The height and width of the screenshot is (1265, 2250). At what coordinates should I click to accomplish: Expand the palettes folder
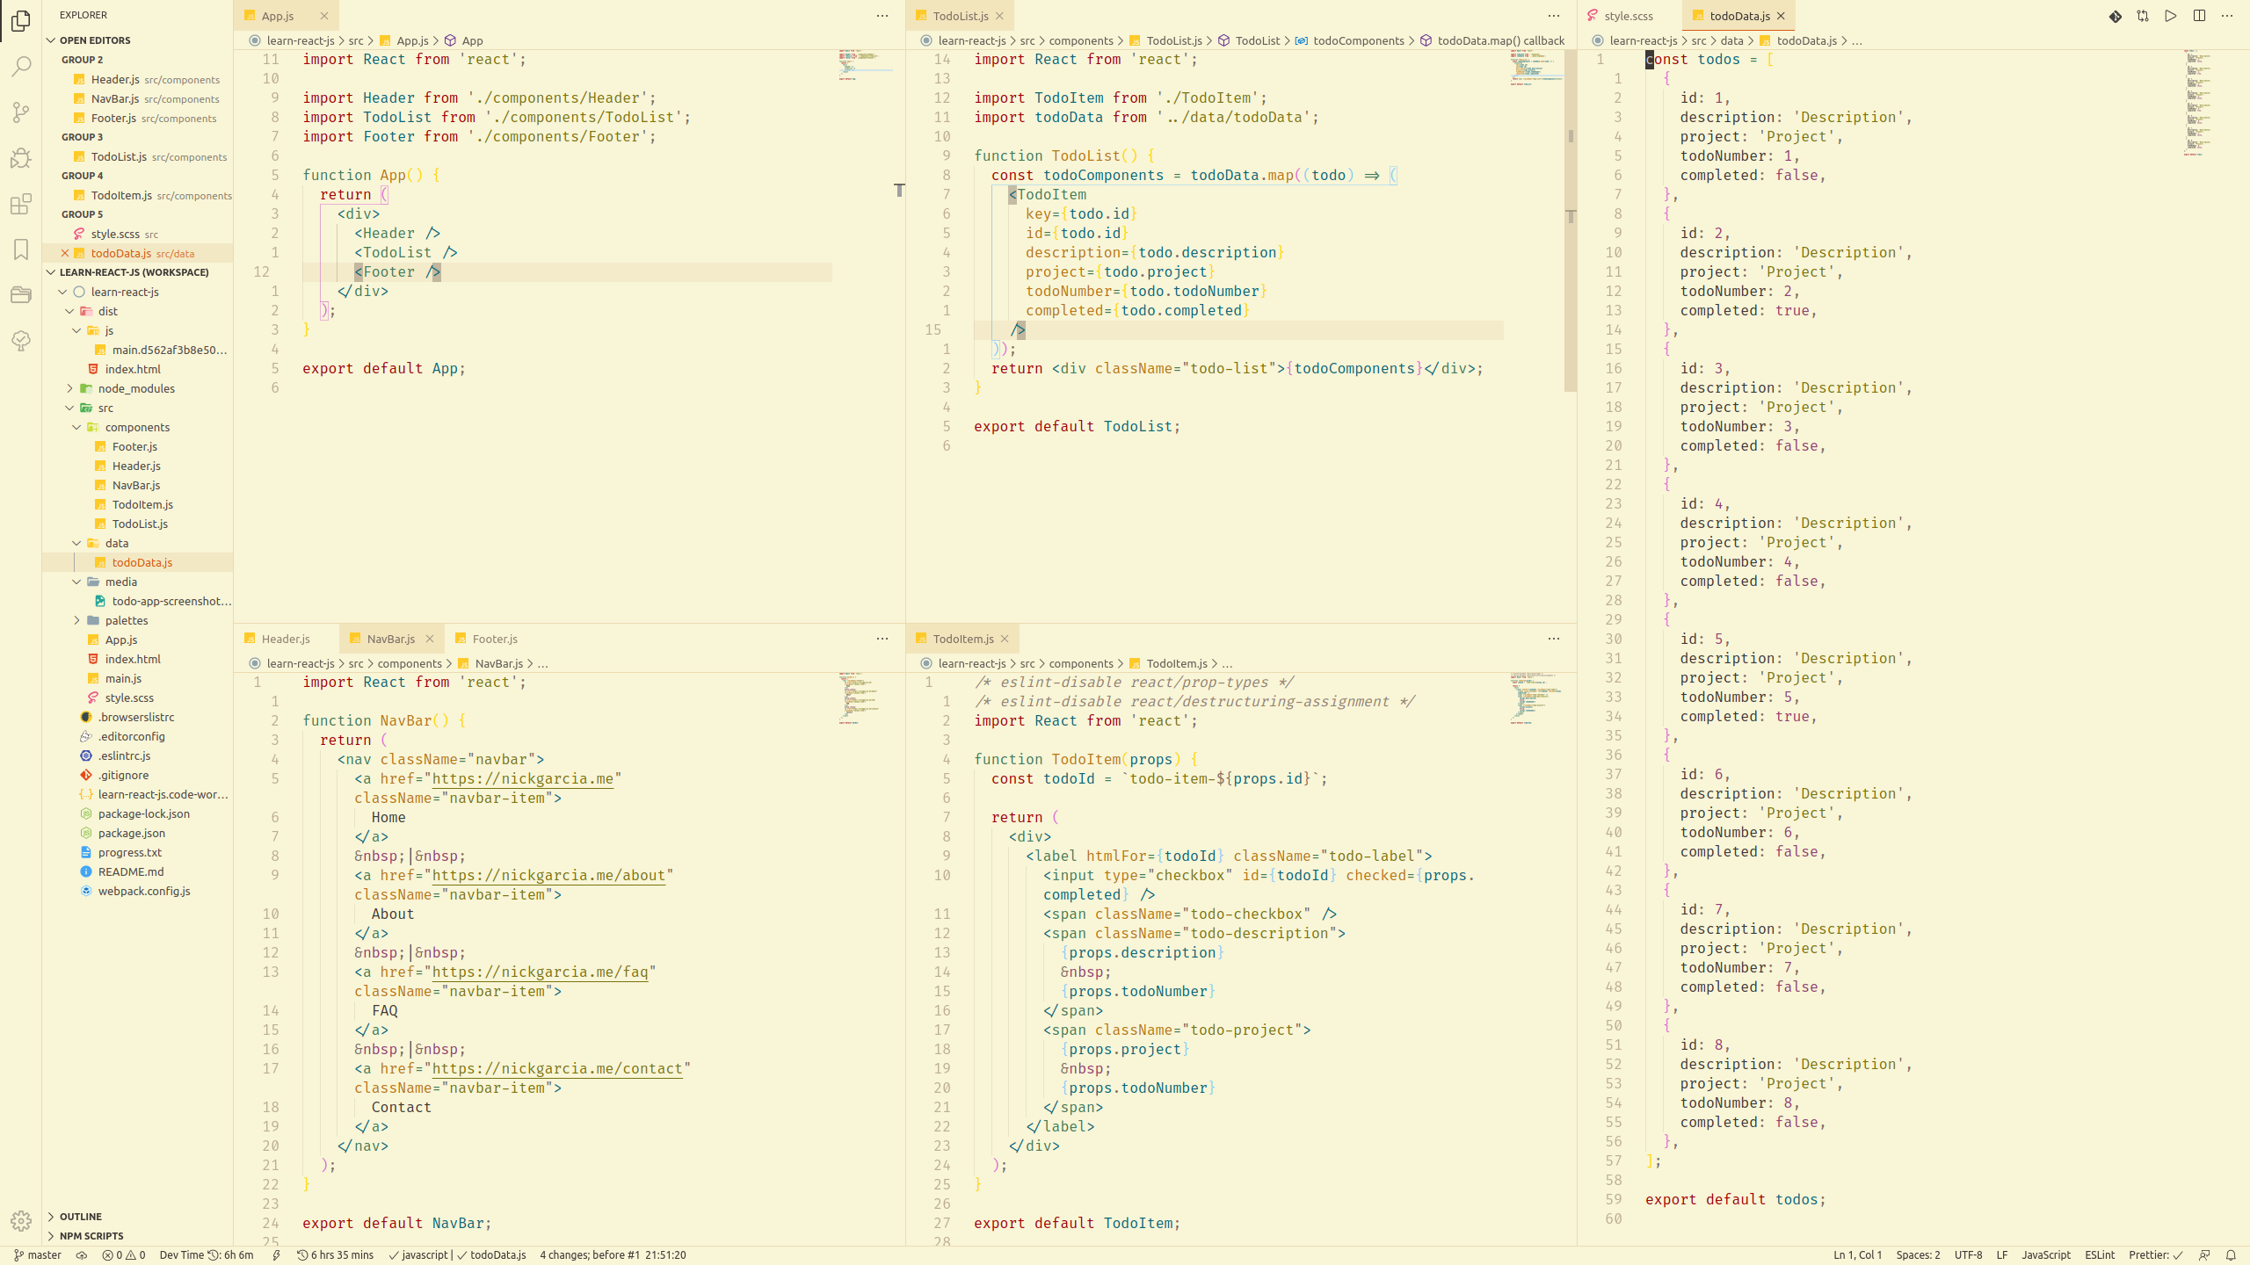(x=76, y=620)
